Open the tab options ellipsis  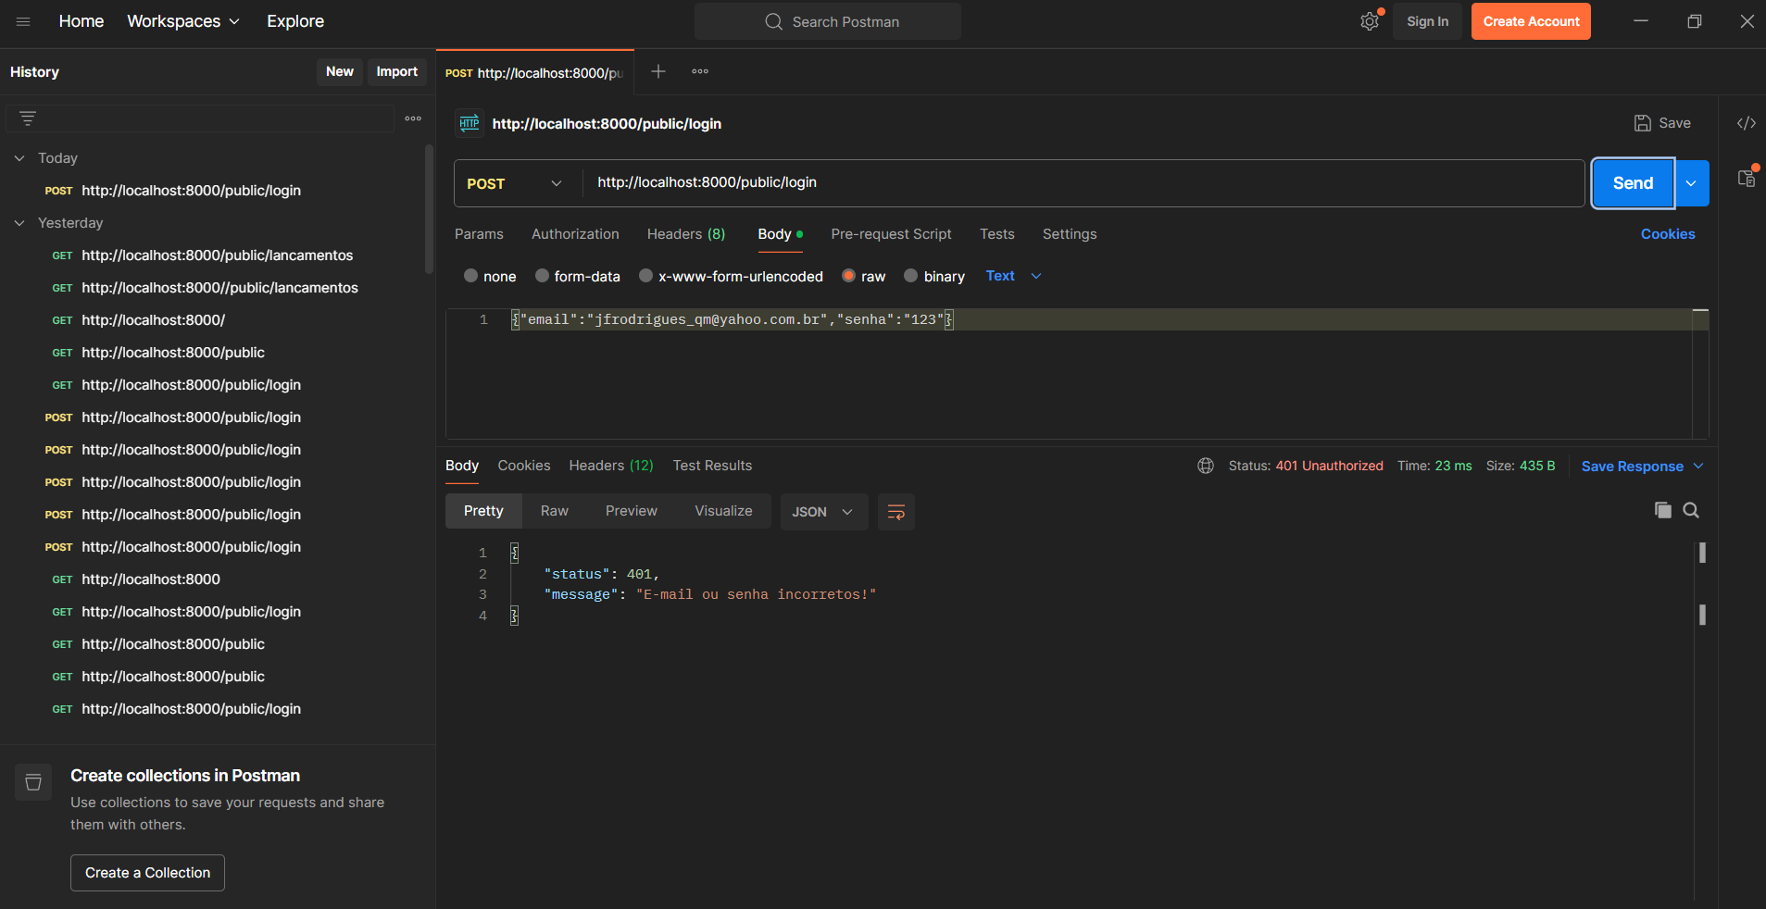(x=700, y=71)
